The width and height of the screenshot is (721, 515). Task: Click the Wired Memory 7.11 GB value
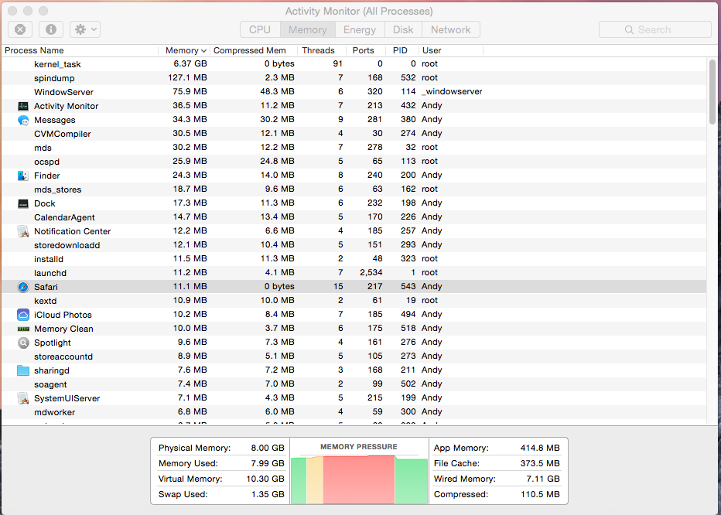(x=543, y=479)
